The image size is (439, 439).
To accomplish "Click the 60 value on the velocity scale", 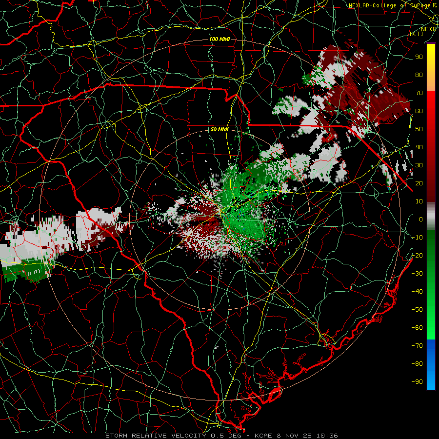I will pos(419,111).
